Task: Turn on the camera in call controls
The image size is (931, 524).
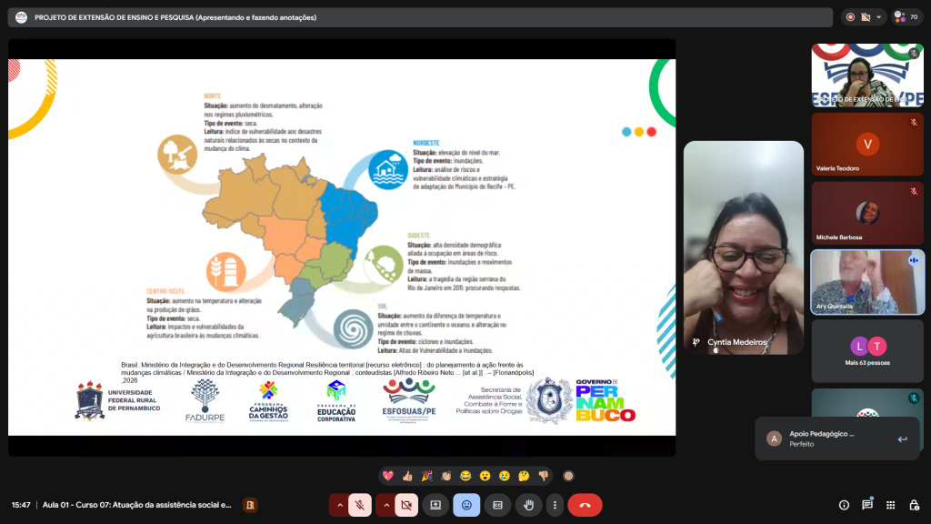Action: (407, 505)
